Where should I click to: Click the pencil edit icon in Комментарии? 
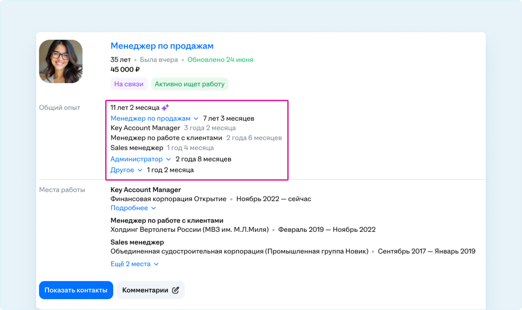click(176, 290)
